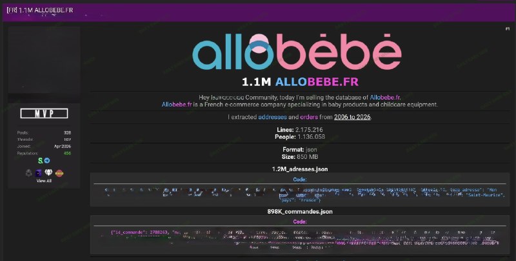Click the word 'orders' in pink
Viewport: 516px width, 261px height.
click(309, 117)
